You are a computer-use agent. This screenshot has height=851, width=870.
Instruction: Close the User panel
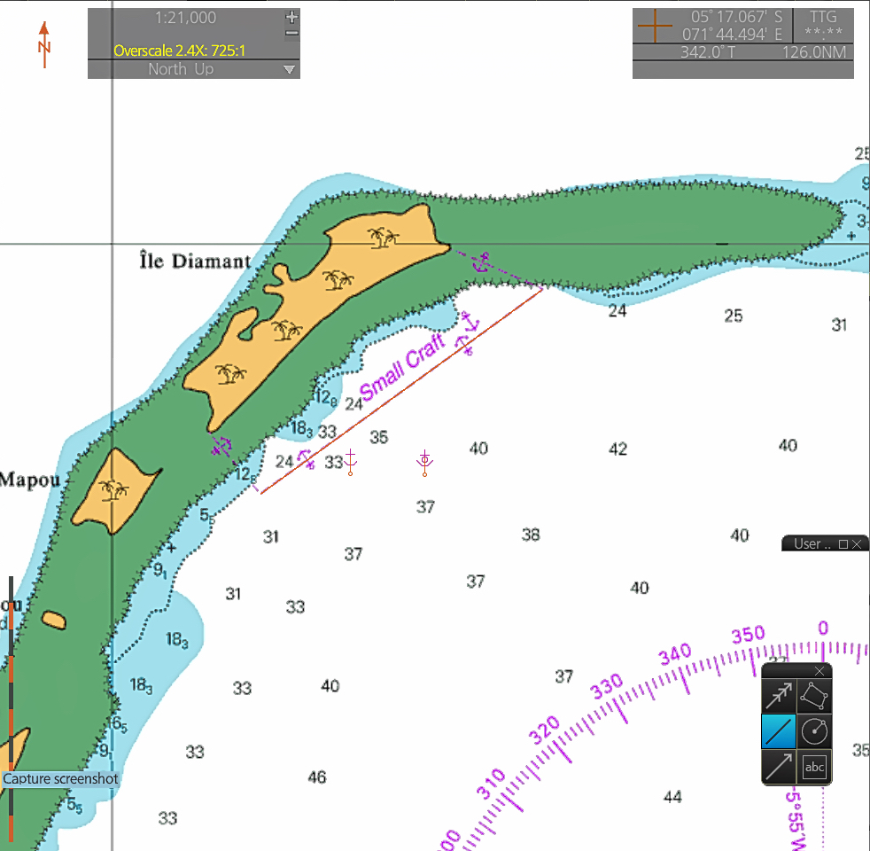click(x=857, y=544)
